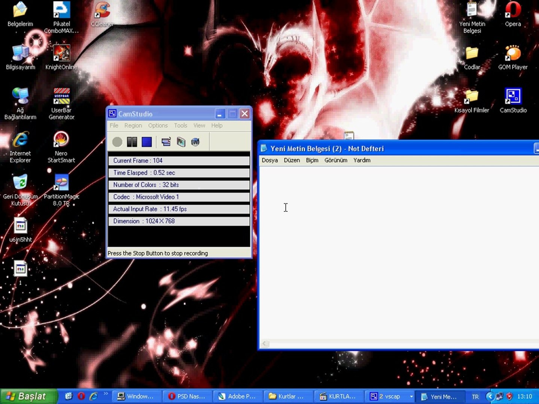Stop the CamStudio recording with the blue square

point(147,142)
